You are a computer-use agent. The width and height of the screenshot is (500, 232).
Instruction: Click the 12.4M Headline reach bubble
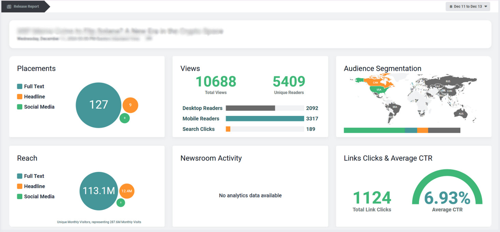tap(127, 191)
